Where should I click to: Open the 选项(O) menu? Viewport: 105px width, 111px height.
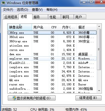[x=22, y=10]
